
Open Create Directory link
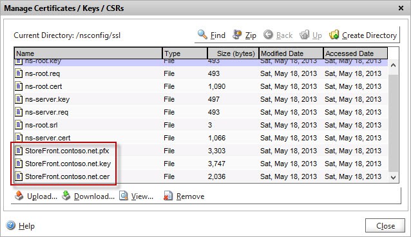[x=369, y=35]
